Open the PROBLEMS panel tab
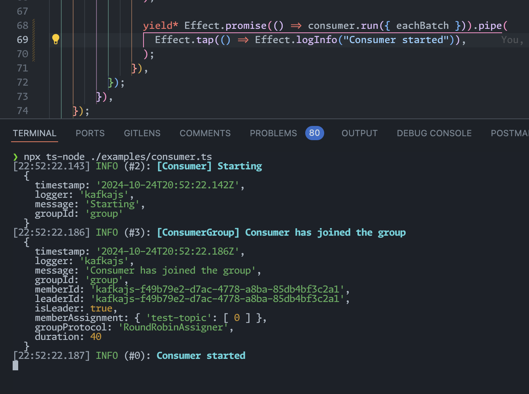Screen dimensions: 529x394 (273, 133)
